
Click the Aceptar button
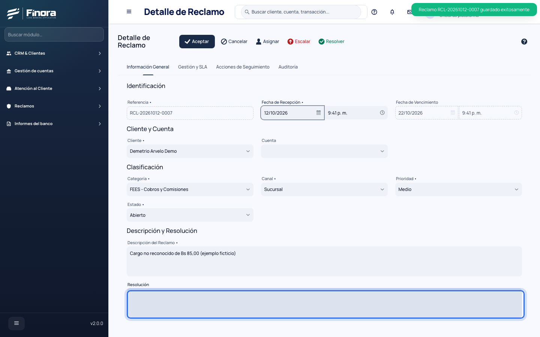(x=197, y=42)
